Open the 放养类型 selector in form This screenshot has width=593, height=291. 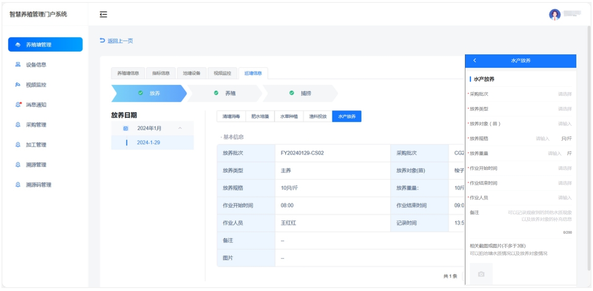pos(564,109)
